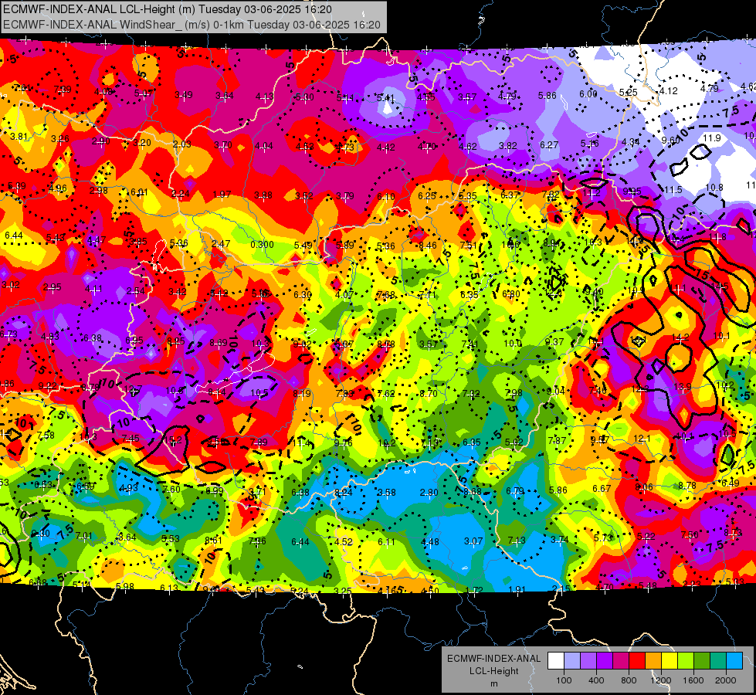The image size is (756, 695).
Task: Click the wind shear value 2.80
Action: pos(429,493)
